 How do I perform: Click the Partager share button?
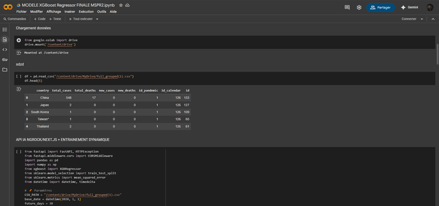(x=381, y=7)
